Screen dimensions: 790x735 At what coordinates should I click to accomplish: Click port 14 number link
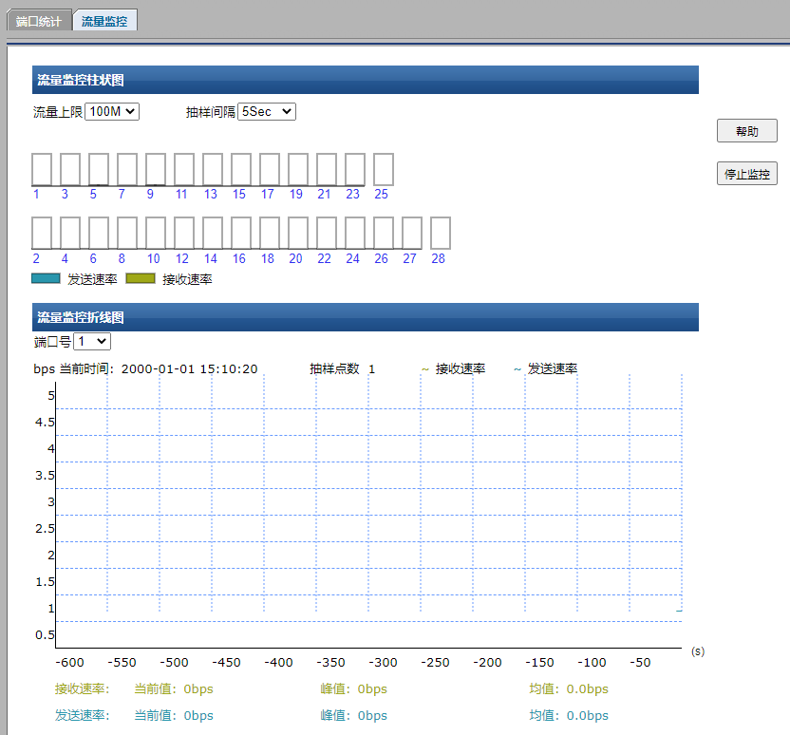210,258
